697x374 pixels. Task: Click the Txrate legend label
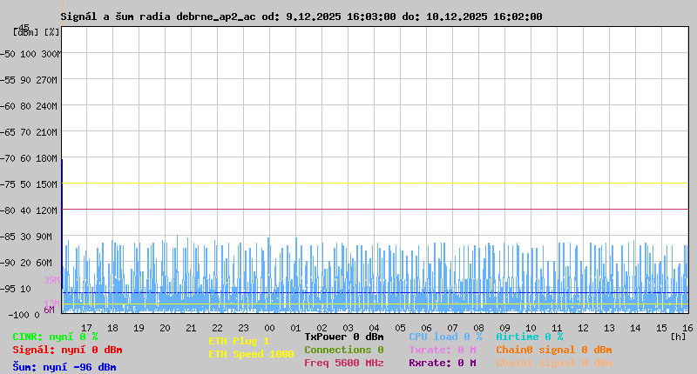[x=442, y=350]
